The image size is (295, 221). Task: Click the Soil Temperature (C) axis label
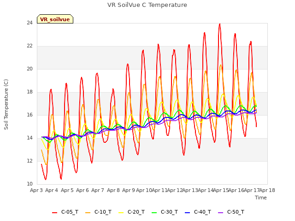[x=6, y=105]
